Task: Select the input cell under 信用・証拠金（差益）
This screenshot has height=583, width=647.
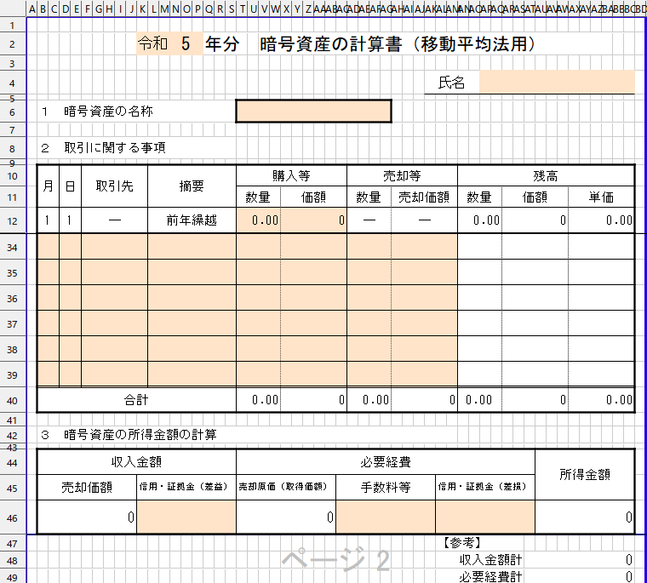Action: tap(186, 517)
